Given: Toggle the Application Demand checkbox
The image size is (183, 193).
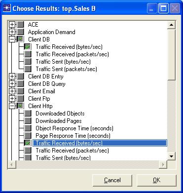Looking at the screenshot, I should 21,32.
